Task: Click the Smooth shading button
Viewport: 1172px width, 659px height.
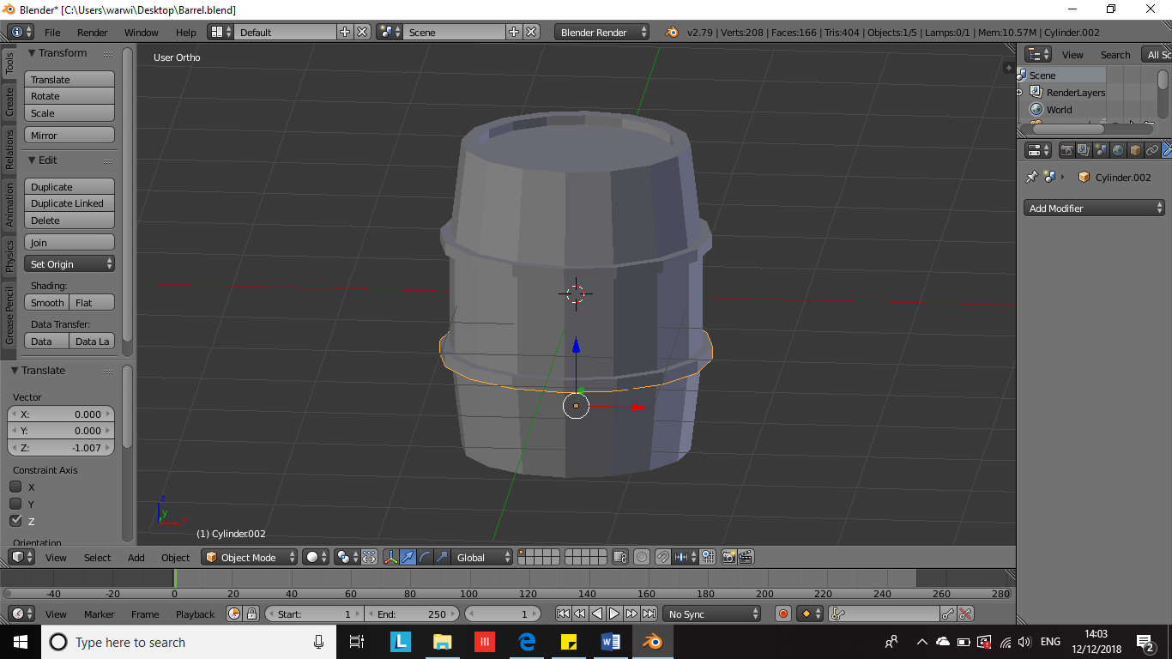Action: point(47,303)
